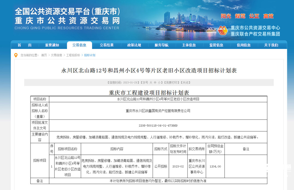Click the approval number 2208-500118-04-01-473869
Image resolution: width=294 pixels, height=190 pixels.
pos(158,126)
